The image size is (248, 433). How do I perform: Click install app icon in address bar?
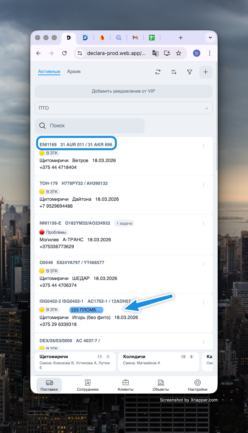click(167, 53)
